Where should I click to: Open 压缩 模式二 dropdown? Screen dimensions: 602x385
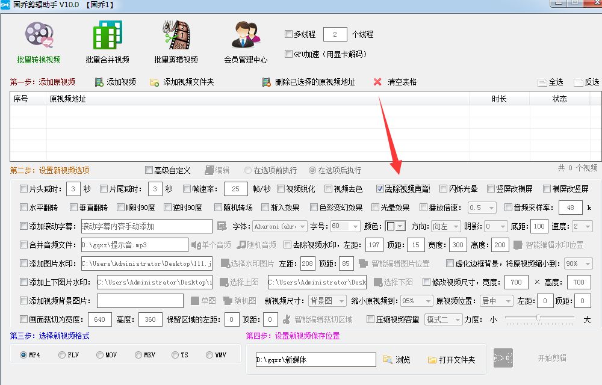(444, 319)
